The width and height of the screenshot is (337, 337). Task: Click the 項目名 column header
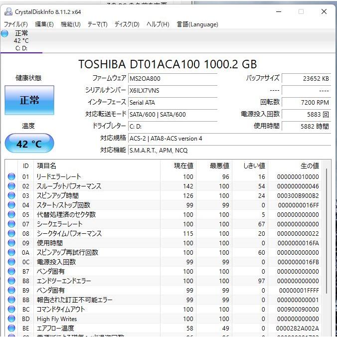[x=97, y=166]
